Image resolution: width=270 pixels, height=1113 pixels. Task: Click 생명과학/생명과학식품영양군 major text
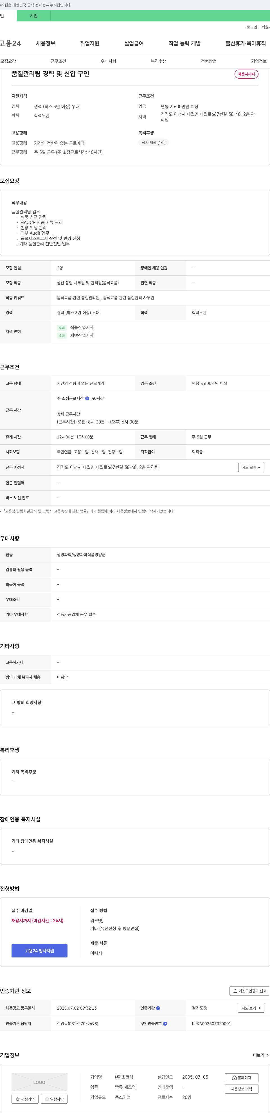click(81, 555)
